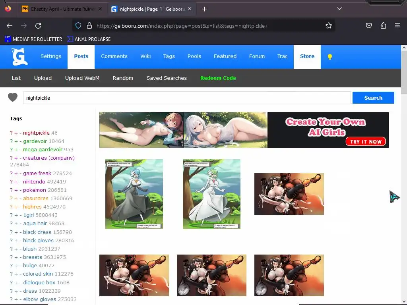The width and height of the screenshot is (407, 305).
Task: Focus the tag search input field
Action: (x=187, y=98)
